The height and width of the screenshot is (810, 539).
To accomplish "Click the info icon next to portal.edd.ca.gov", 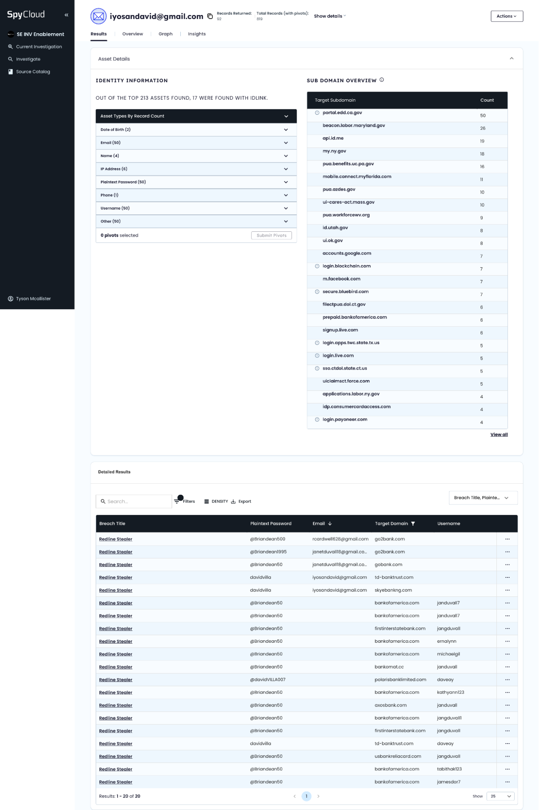I will click(317, 113).
